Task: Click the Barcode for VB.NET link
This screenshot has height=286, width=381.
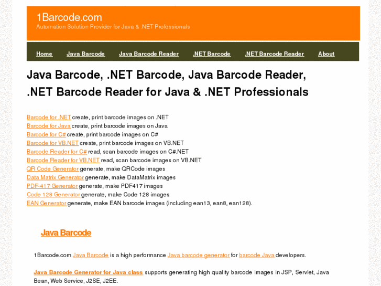Action: click(53, 143)
